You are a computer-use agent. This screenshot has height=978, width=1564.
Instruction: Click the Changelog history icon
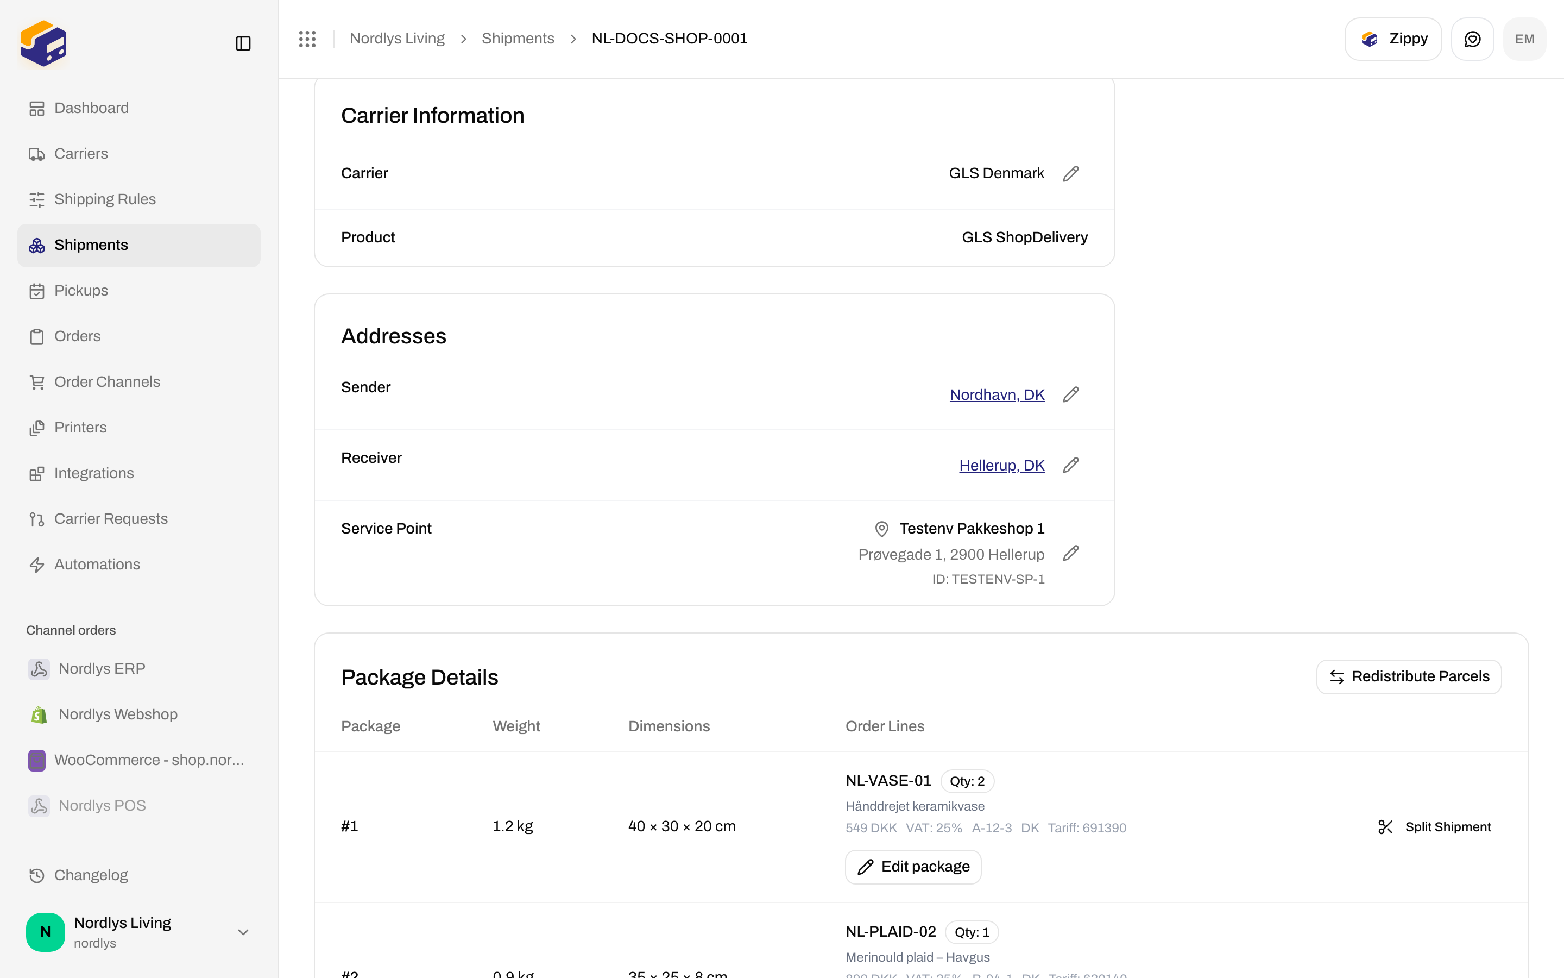click(x=37, y=875)
